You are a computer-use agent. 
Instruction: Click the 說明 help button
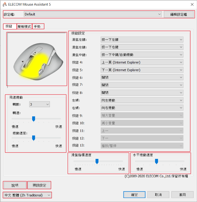click(x=15, y=185)
